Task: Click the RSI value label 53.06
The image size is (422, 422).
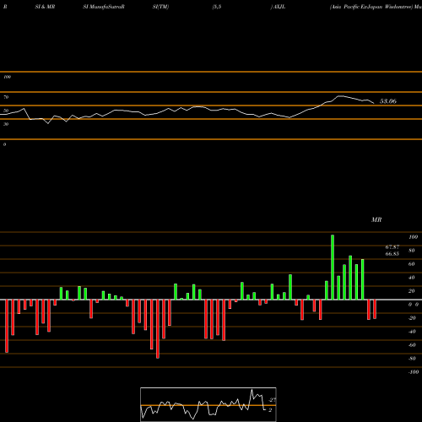Action: coord(388,101)
